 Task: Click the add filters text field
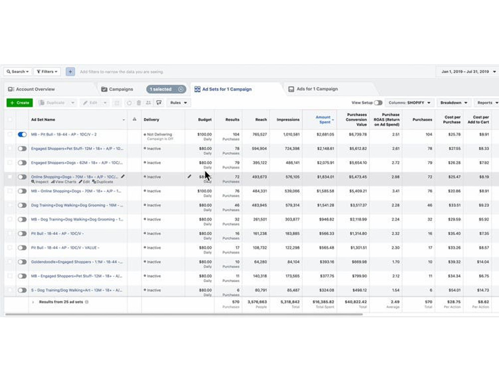click(x=122, y=72)
